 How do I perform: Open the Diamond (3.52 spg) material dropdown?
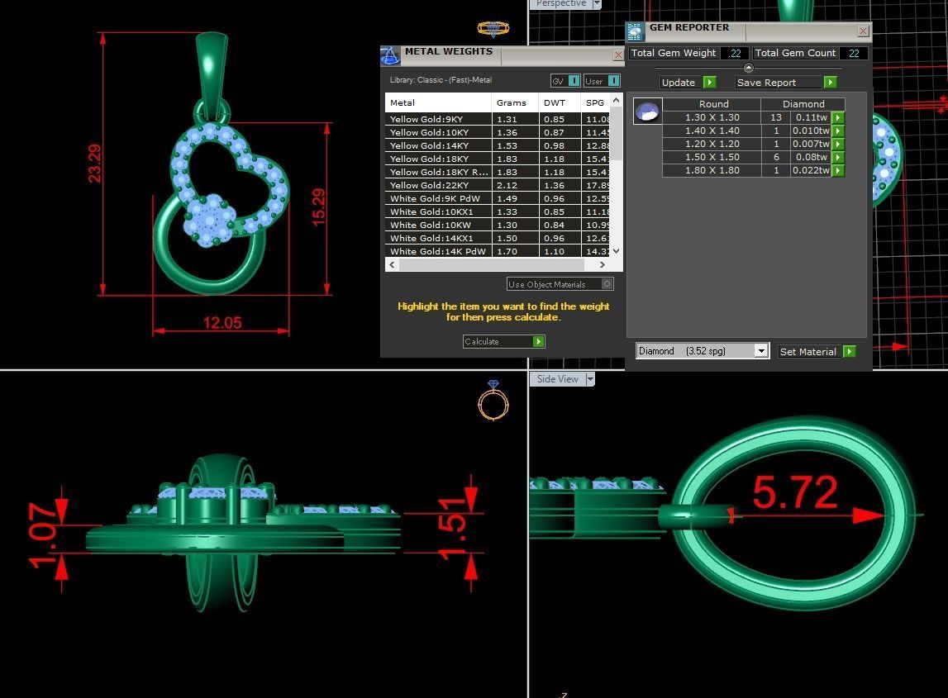click(x=762, y=351)
